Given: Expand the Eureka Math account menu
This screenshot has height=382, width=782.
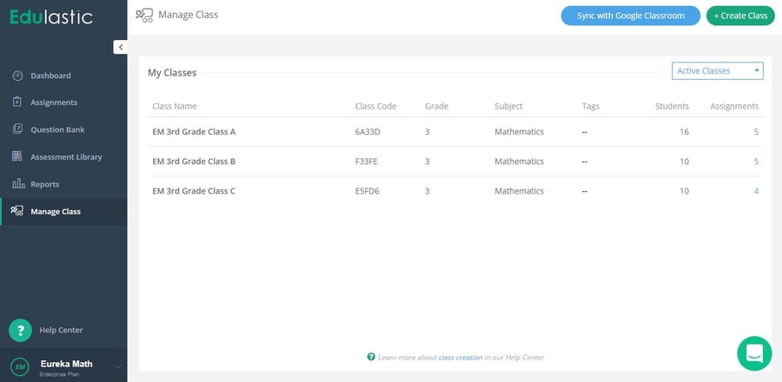Looking at the screenshot, I should point(118,367).
